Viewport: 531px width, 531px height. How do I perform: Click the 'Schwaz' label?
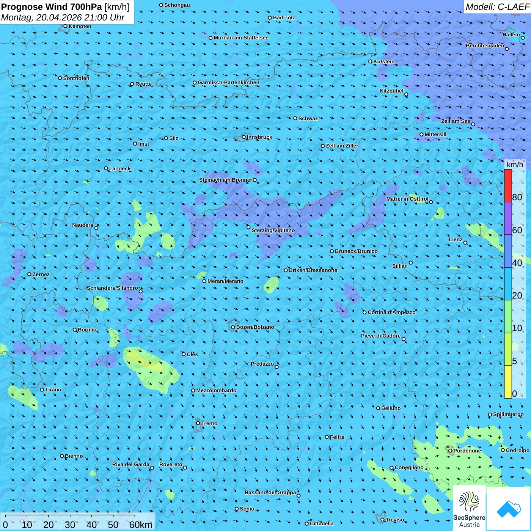pyautogui.click(x=308, y=118)
